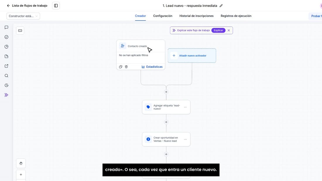Click 'No se han aplicado filtros' text
322x181 pixels.
133,55
